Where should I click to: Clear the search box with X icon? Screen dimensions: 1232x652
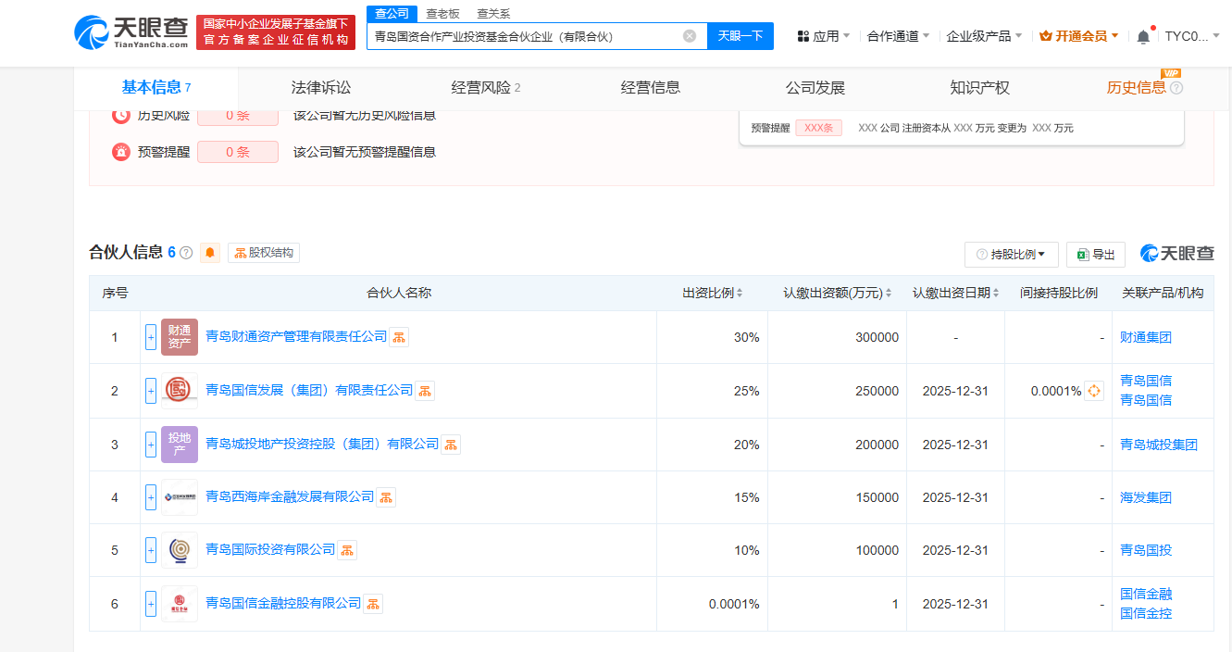pos(690,36)
